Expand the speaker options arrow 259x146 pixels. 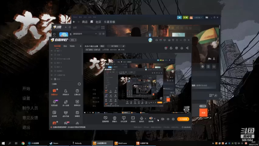[x=155, y=118]
